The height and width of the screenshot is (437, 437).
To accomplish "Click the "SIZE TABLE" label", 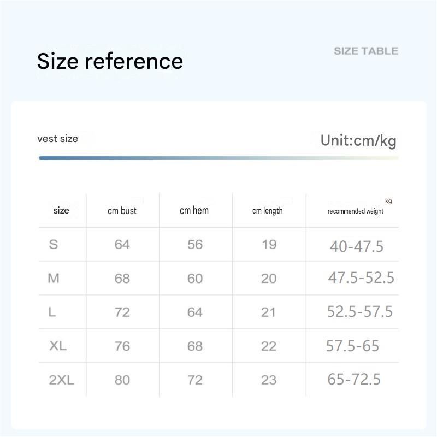I will (366, 51).
